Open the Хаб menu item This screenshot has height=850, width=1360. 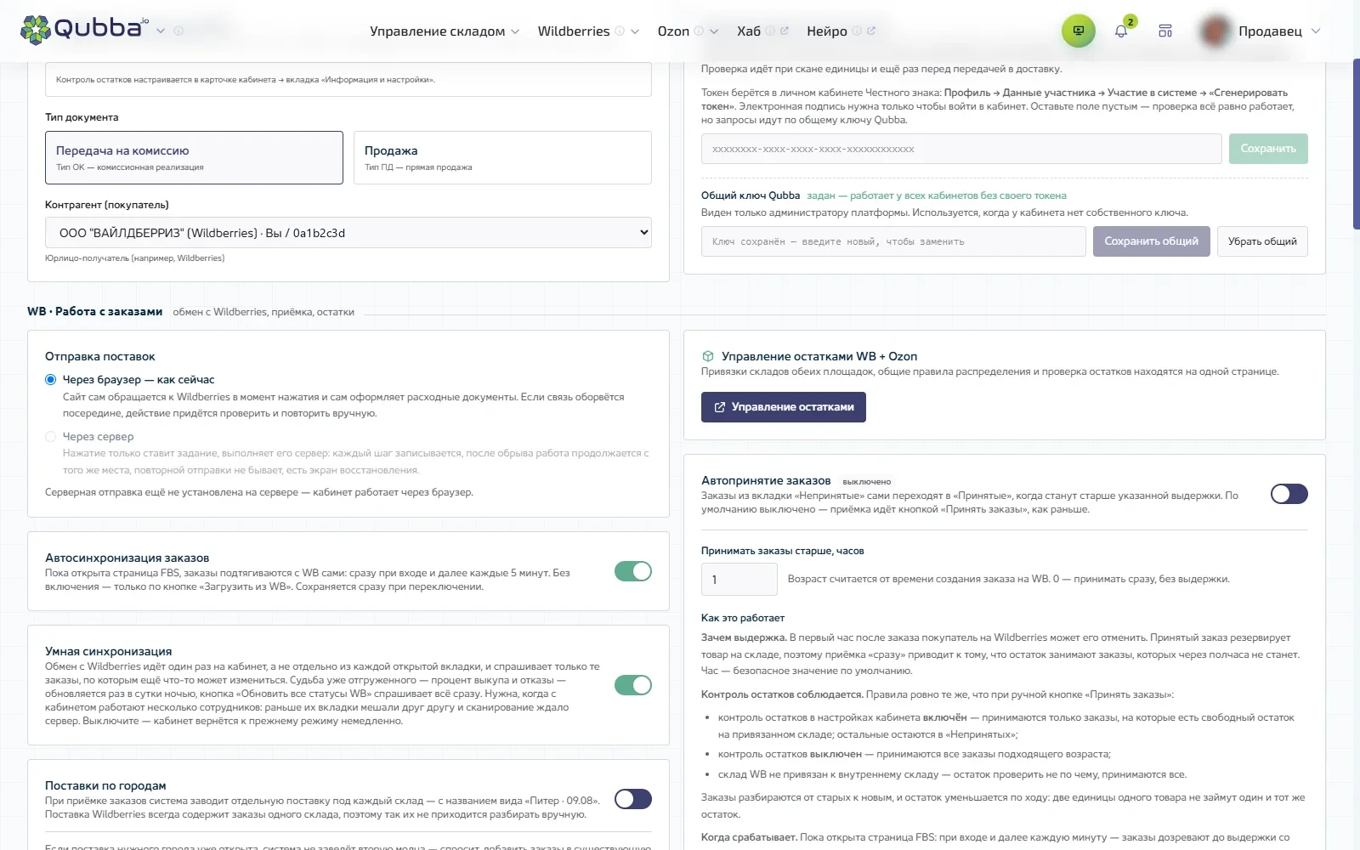(x=749, y=31)
